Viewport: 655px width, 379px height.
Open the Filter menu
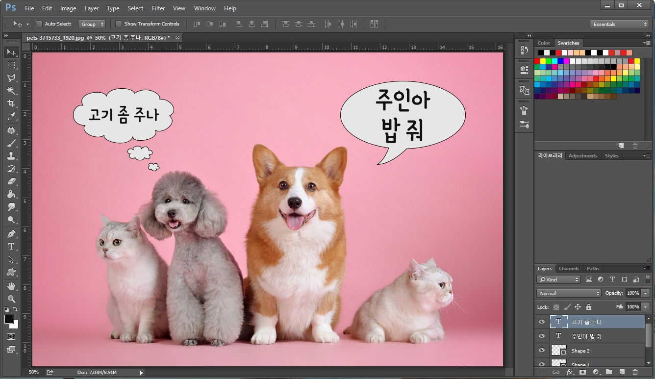click(x=158, y=8)
